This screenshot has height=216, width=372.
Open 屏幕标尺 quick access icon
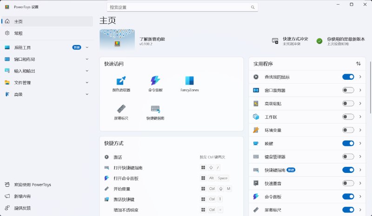(x=121, y=109)
